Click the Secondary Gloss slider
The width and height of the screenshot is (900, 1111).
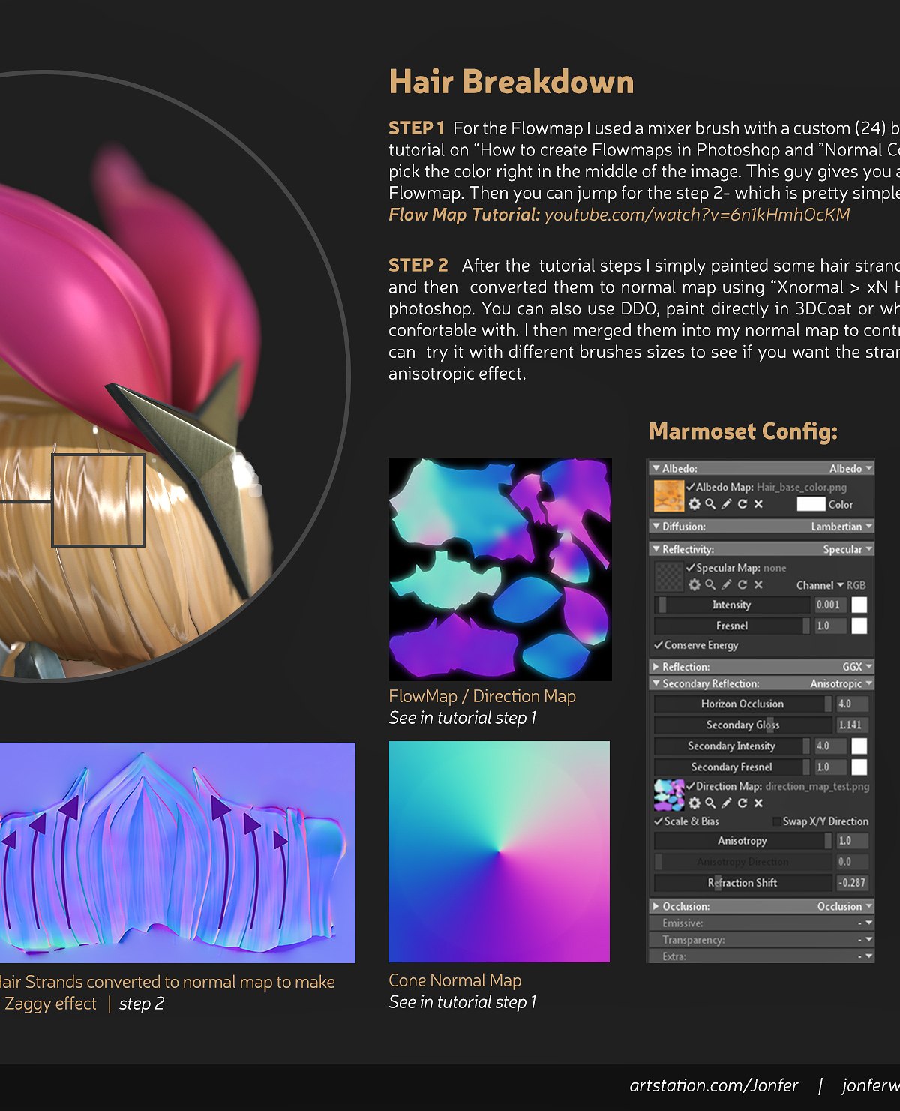tap(743, 725)
